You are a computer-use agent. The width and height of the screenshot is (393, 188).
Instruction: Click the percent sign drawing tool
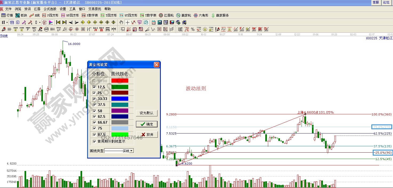click(193, 29)
